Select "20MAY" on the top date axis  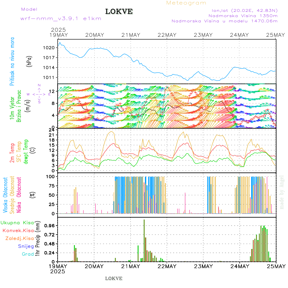click(x=95, y=35)
